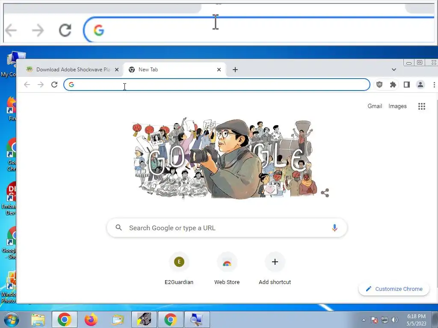
Task: Minimize the Chrome window
Action: tap(409, 62)
